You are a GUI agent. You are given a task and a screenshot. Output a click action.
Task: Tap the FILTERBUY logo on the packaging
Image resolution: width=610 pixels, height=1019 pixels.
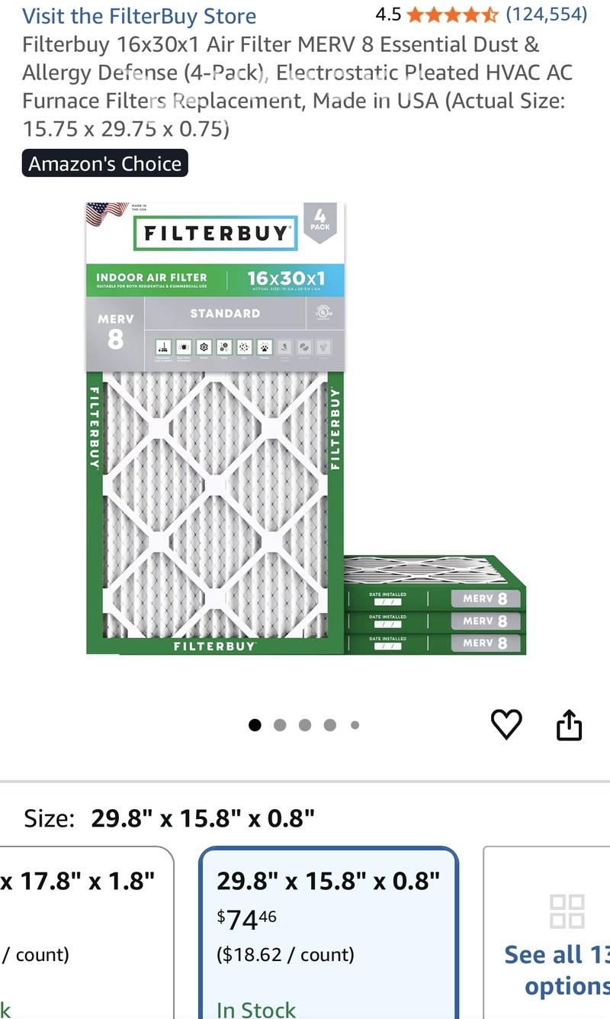(215, 234)
